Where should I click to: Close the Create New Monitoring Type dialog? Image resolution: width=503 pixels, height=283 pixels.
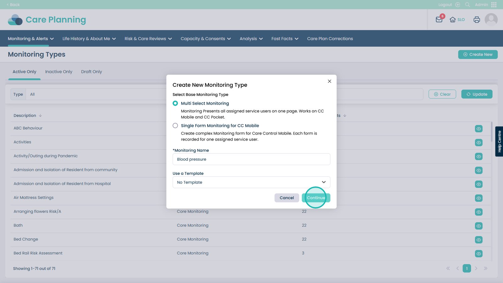pos(329,81)
